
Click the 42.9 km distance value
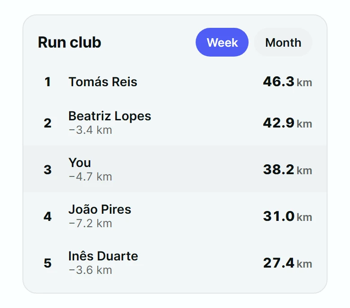pyautogui.click(x=288, y=123)
